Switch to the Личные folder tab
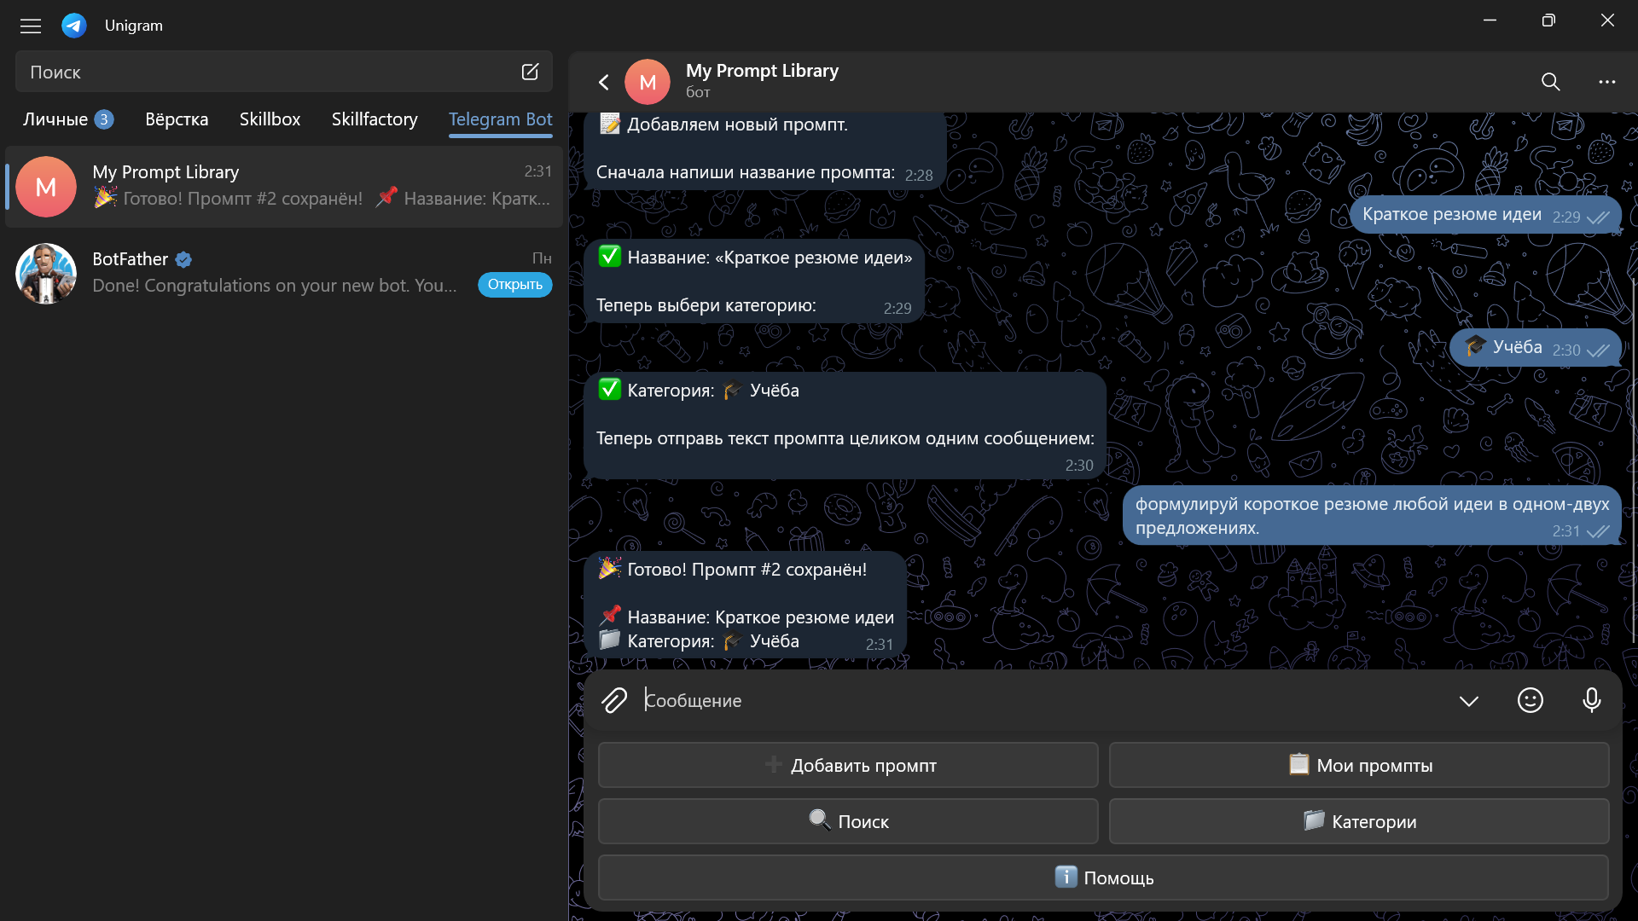 56,119
